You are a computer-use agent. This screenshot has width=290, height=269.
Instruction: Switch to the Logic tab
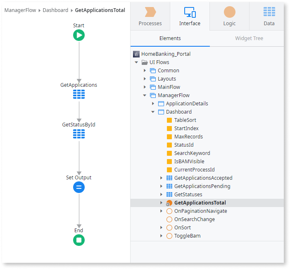pos(229,16)
